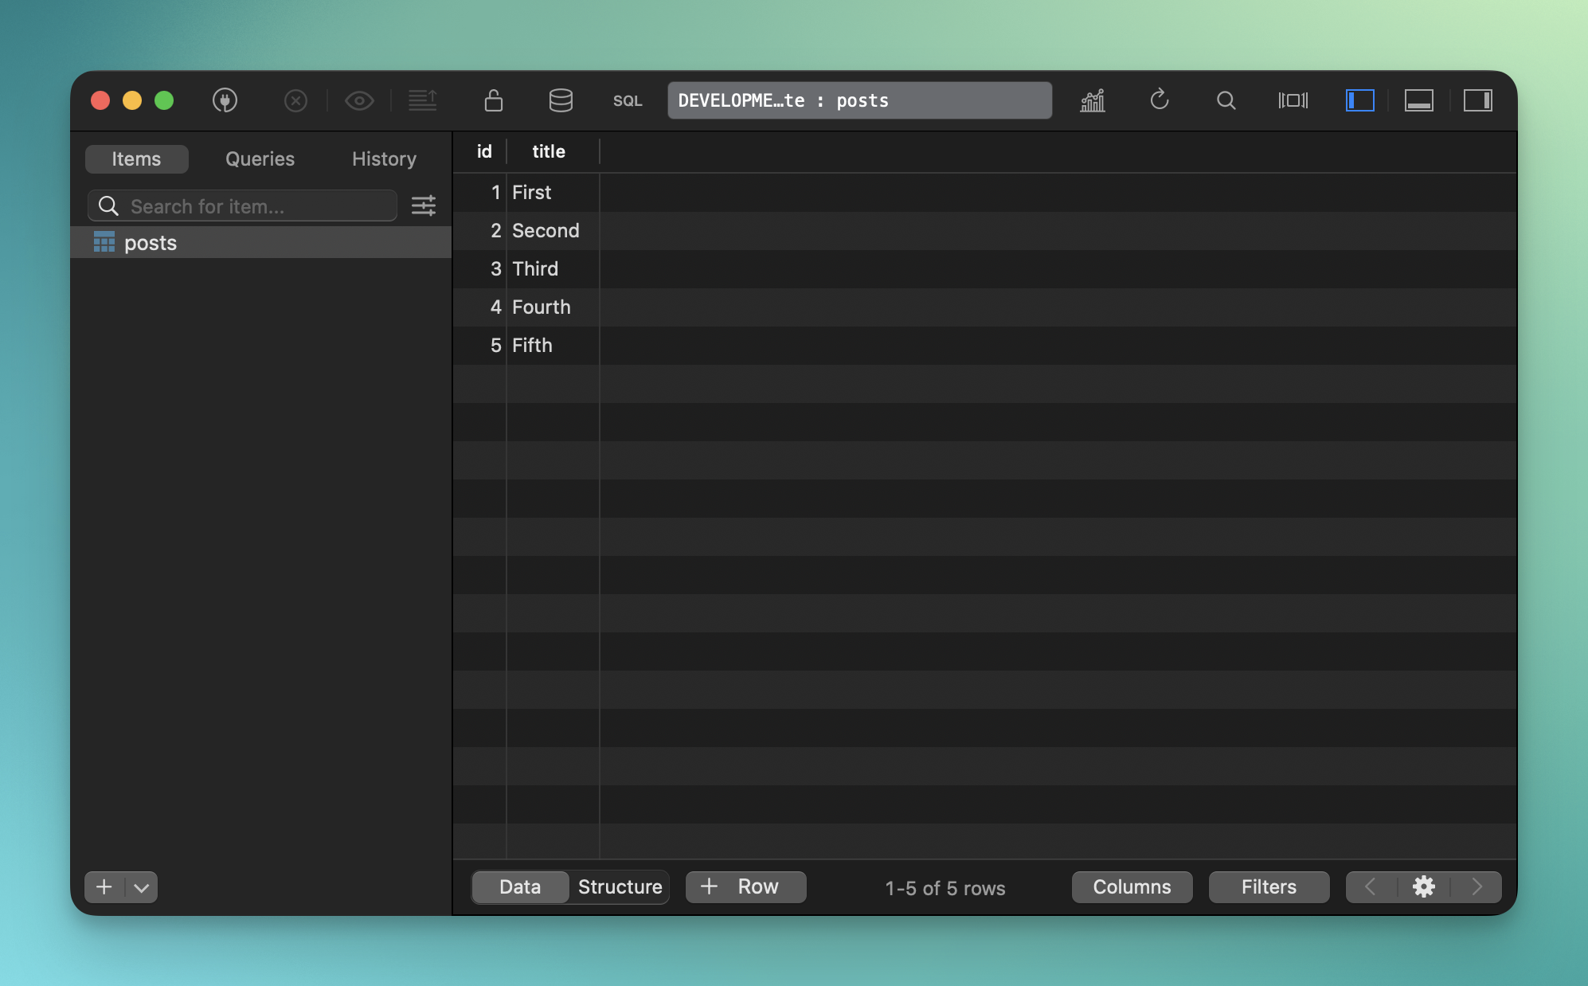The image size is (1588, 986).
Task: Expand the chevron next to plus button
Action: (x=142, y=887)
